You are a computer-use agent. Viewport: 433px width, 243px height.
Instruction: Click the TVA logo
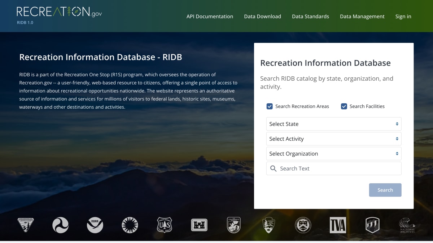pos(338,225)
